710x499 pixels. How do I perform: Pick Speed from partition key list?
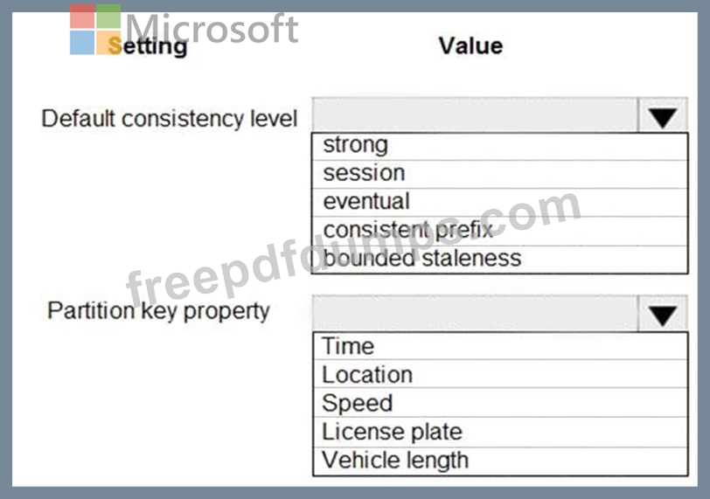tap(500, 403)
